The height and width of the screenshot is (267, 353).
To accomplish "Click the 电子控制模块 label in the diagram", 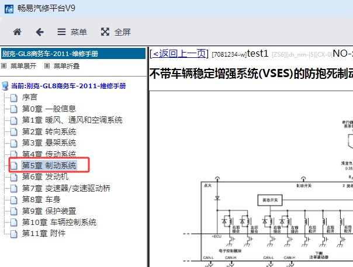I will click(230, 251).
